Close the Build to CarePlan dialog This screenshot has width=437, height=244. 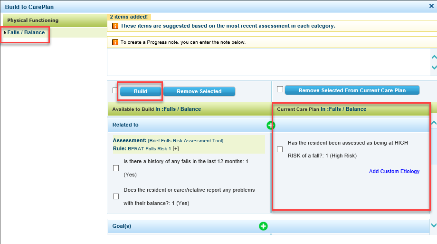coord(431,6)
